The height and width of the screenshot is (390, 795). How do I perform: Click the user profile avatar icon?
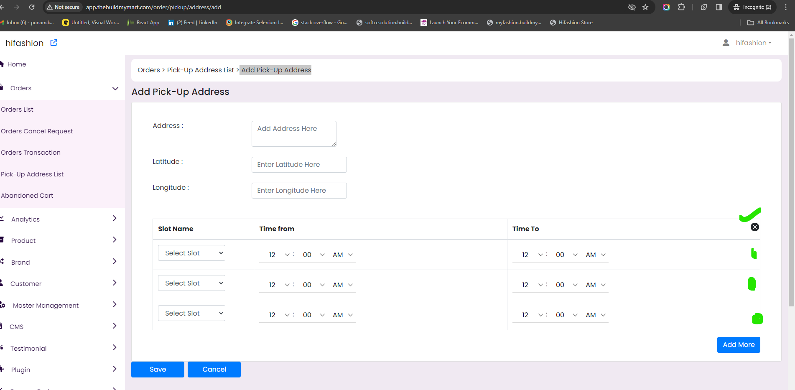(726, 43)
